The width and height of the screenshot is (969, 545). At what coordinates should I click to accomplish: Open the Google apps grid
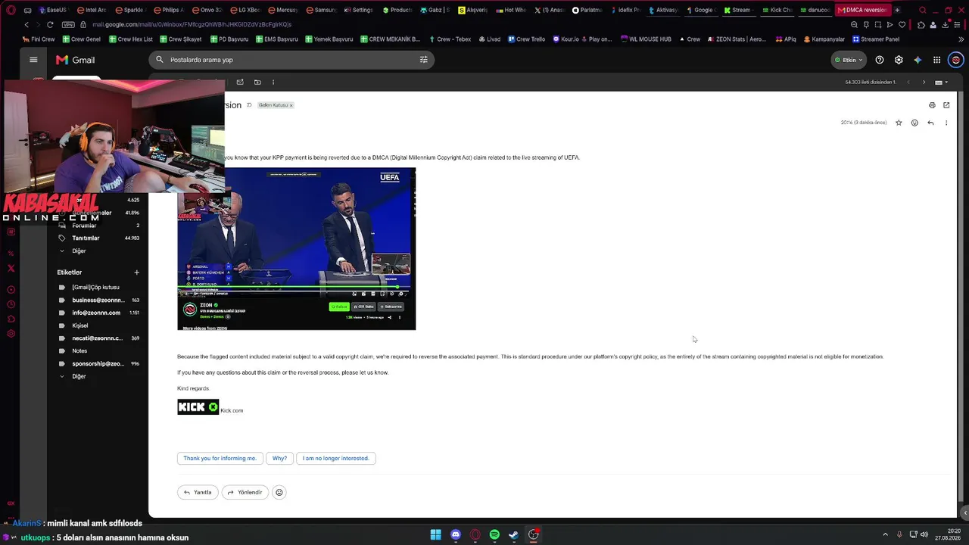936,60
